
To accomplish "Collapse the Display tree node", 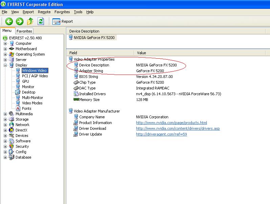I will [x=5, y=65].
